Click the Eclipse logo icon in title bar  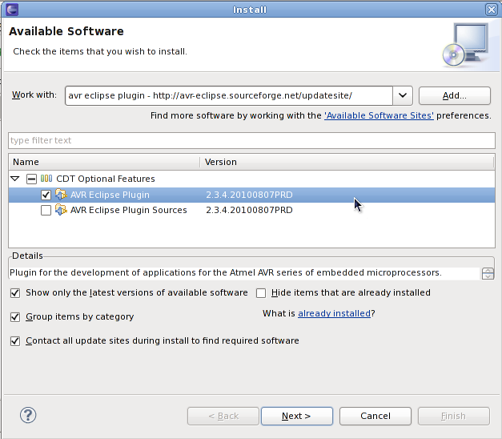tap(12, 10)
